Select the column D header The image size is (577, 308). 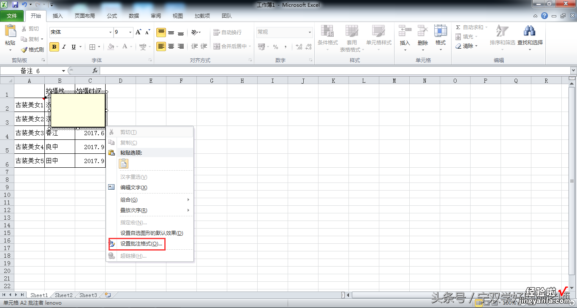120,81
